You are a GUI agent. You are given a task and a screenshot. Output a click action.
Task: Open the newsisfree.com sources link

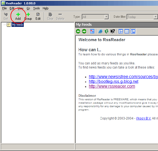(x=123, y=77)
